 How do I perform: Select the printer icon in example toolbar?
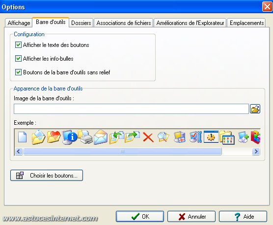tap(85, 137)
